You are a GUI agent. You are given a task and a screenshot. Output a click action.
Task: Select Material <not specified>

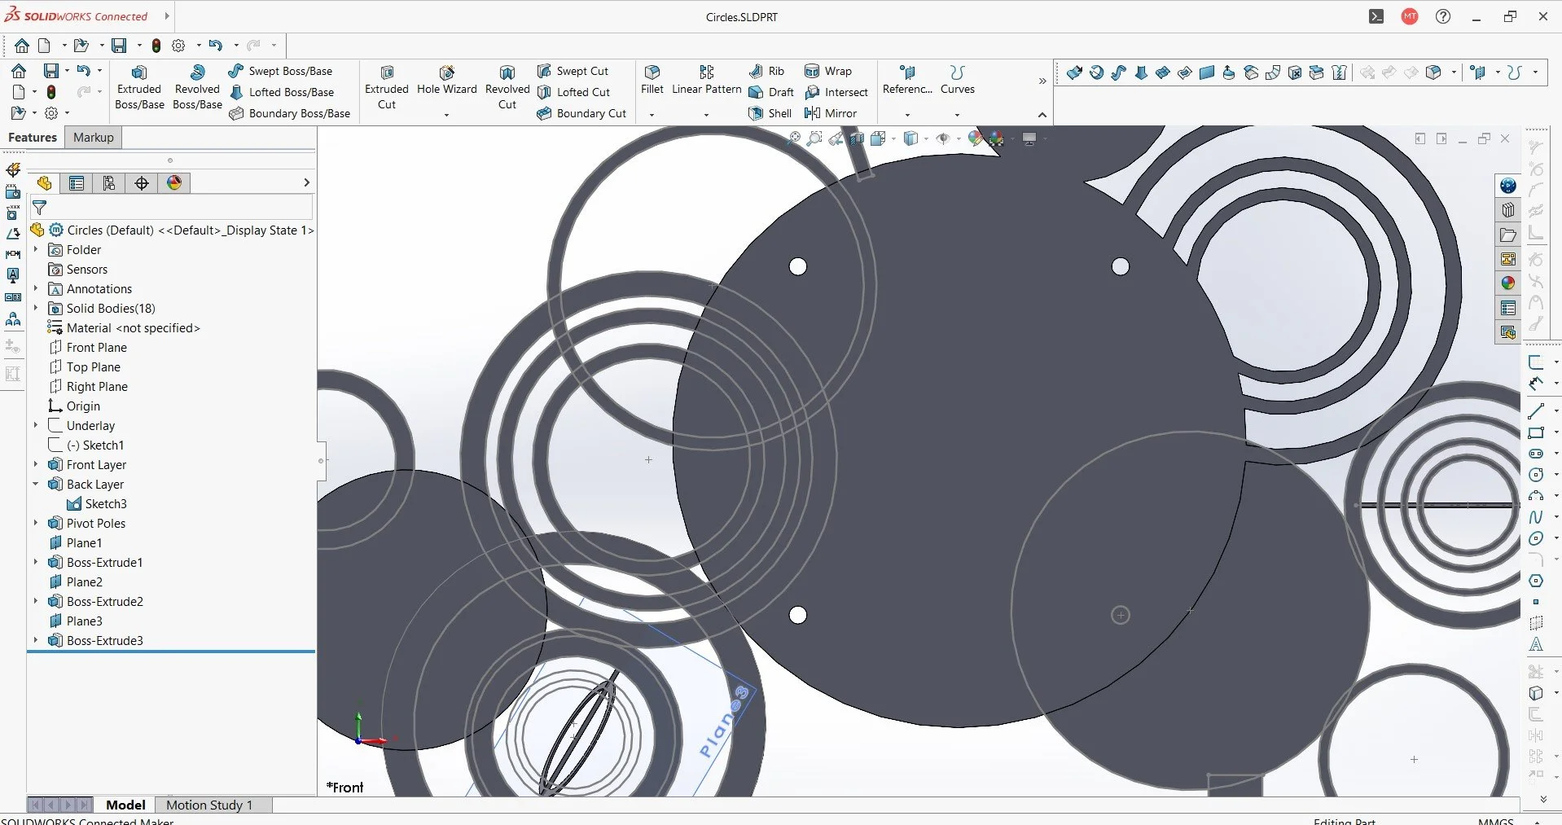coord(124,328)
